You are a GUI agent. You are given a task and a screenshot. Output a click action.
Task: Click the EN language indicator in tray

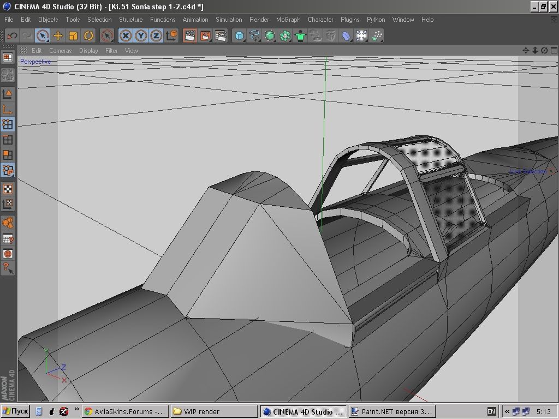click(x=491, y=411)
